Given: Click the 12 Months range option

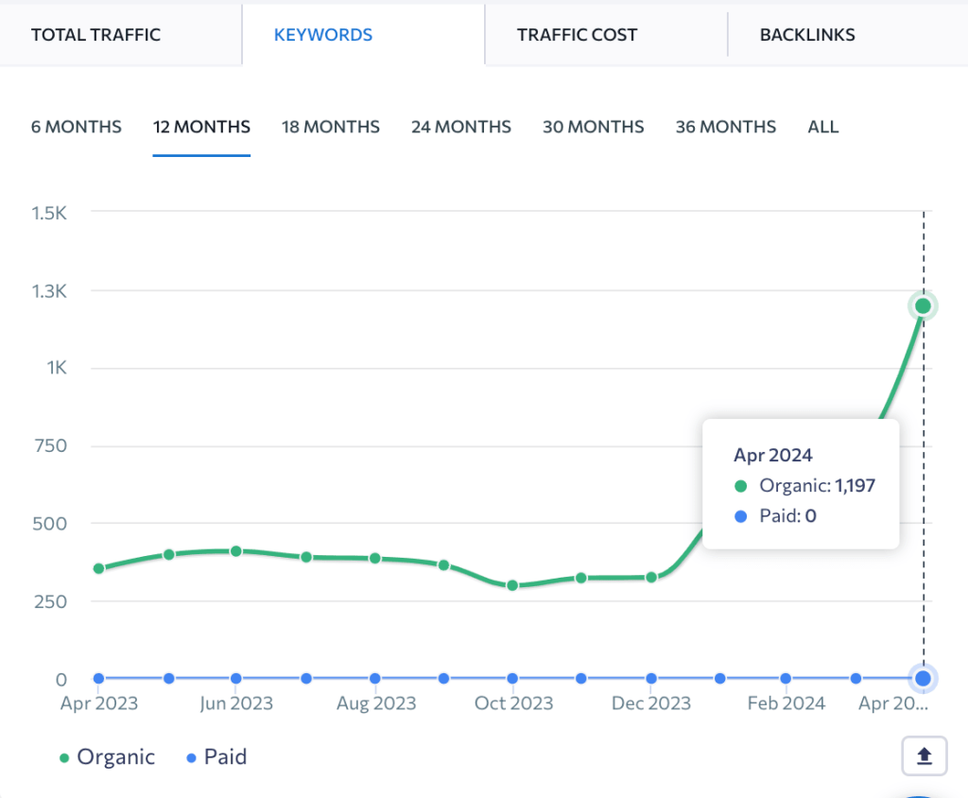Looking at the screenshot, I should (x=201, y=127).
